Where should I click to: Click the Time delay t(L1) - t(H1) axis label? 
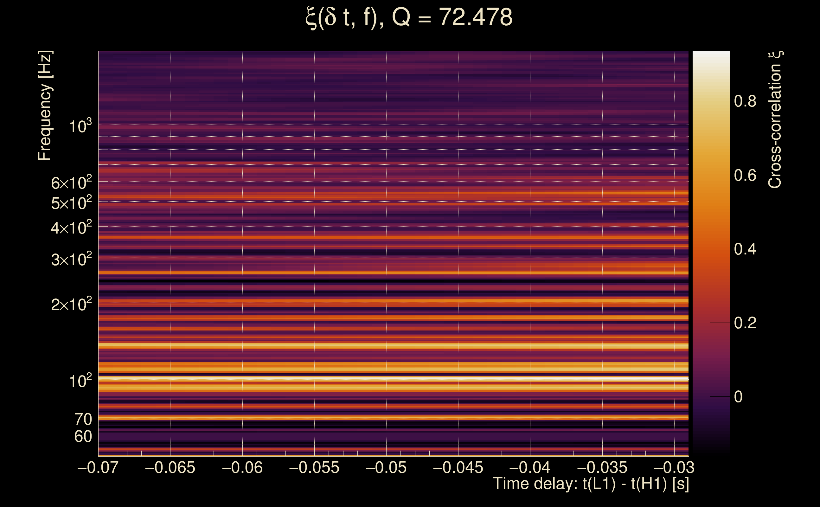click(x=591, y=484)
